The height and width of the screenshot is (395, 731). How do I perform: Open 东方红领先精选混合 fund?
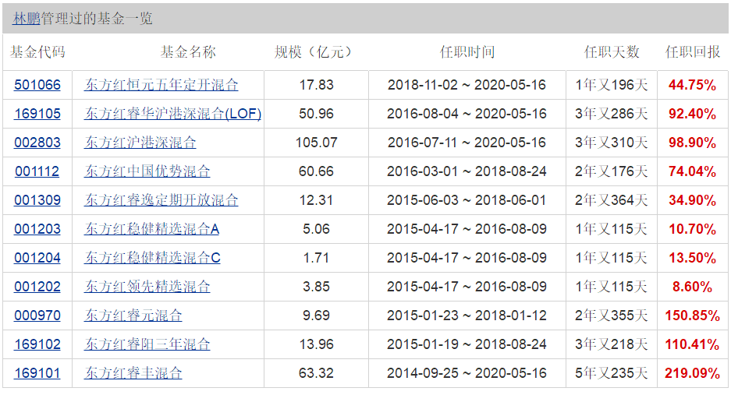(147, 287)
